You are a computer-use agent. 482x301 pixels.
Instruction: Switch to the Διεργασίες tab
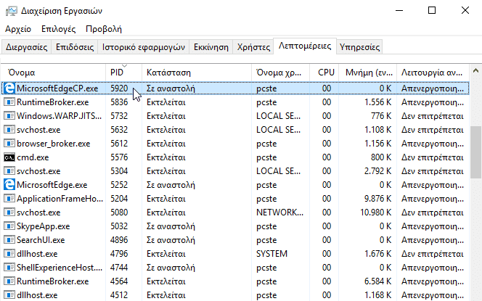coord(27,47)
